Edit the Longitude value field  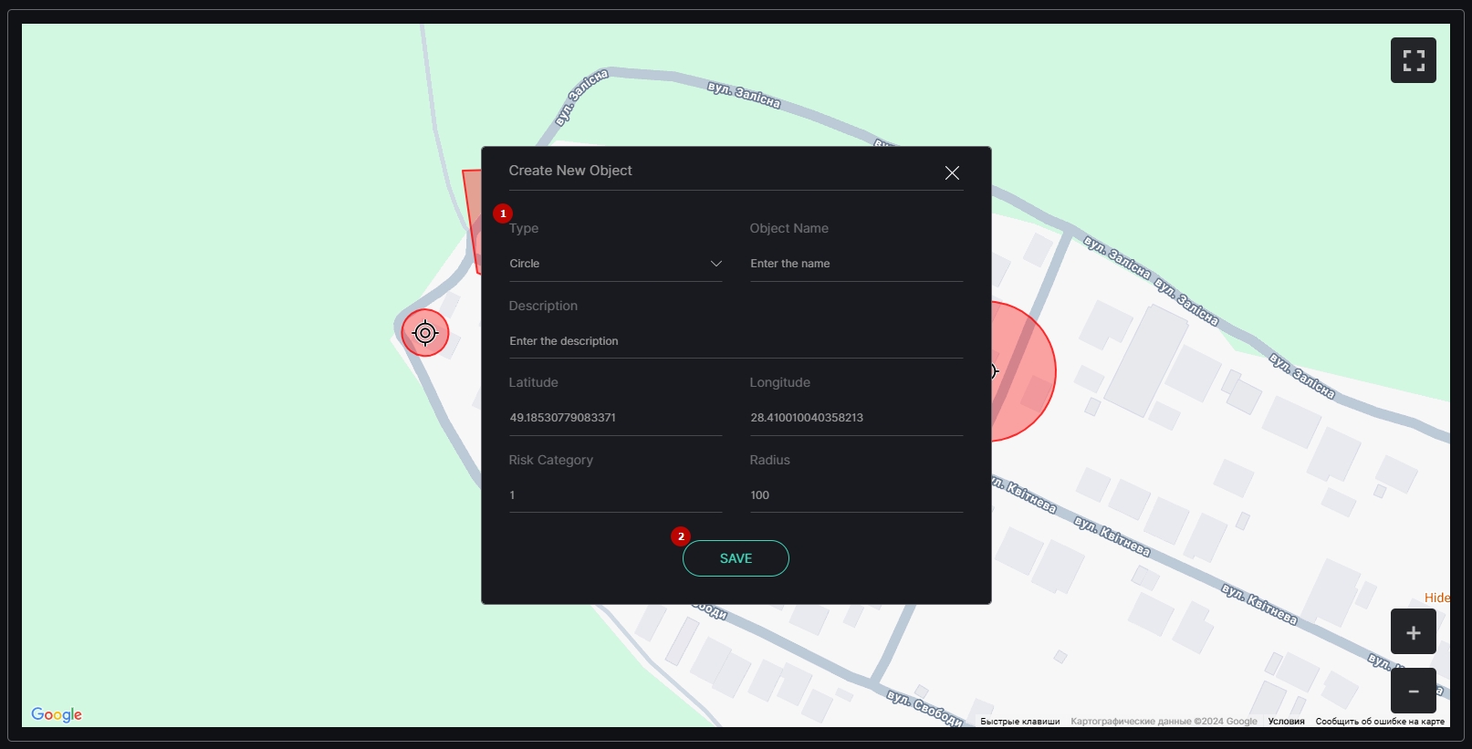tap(856, 418)
